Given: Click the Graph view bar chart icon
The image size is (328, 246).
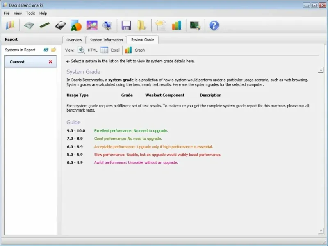Looking at the screenshot, I should 128,50.
